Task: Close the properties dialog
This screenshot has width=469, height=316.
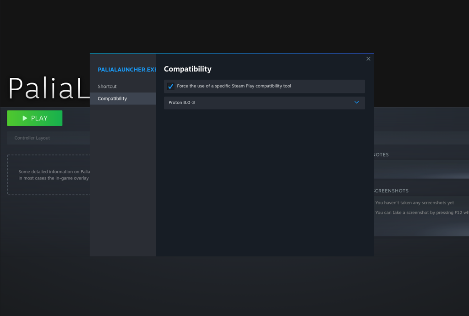Action: [368, 59]
